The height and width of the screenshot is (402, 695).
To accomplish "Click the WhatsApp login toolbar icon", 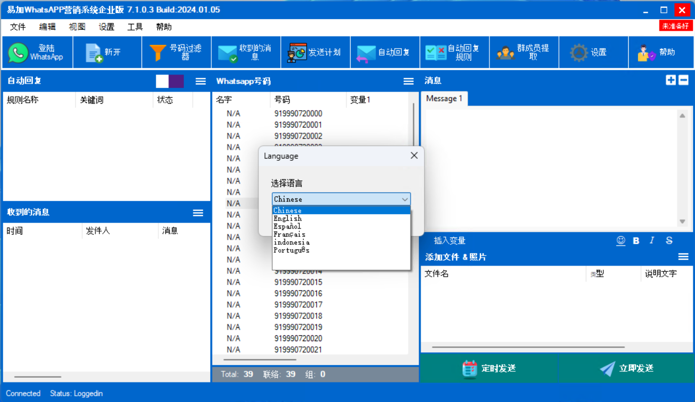I will [19, 52].
